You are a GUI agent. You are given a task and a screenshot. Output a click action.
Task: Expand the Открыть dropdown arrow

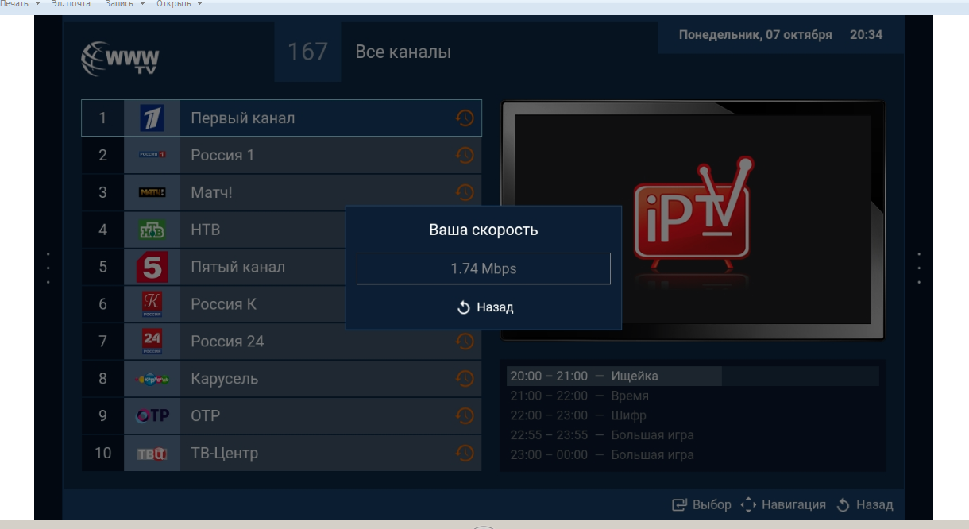coord(199,4)
